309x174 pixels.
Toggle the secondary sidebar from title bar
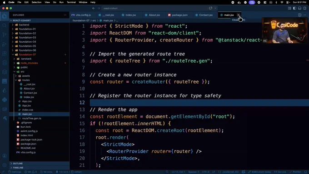coord(304,8)
